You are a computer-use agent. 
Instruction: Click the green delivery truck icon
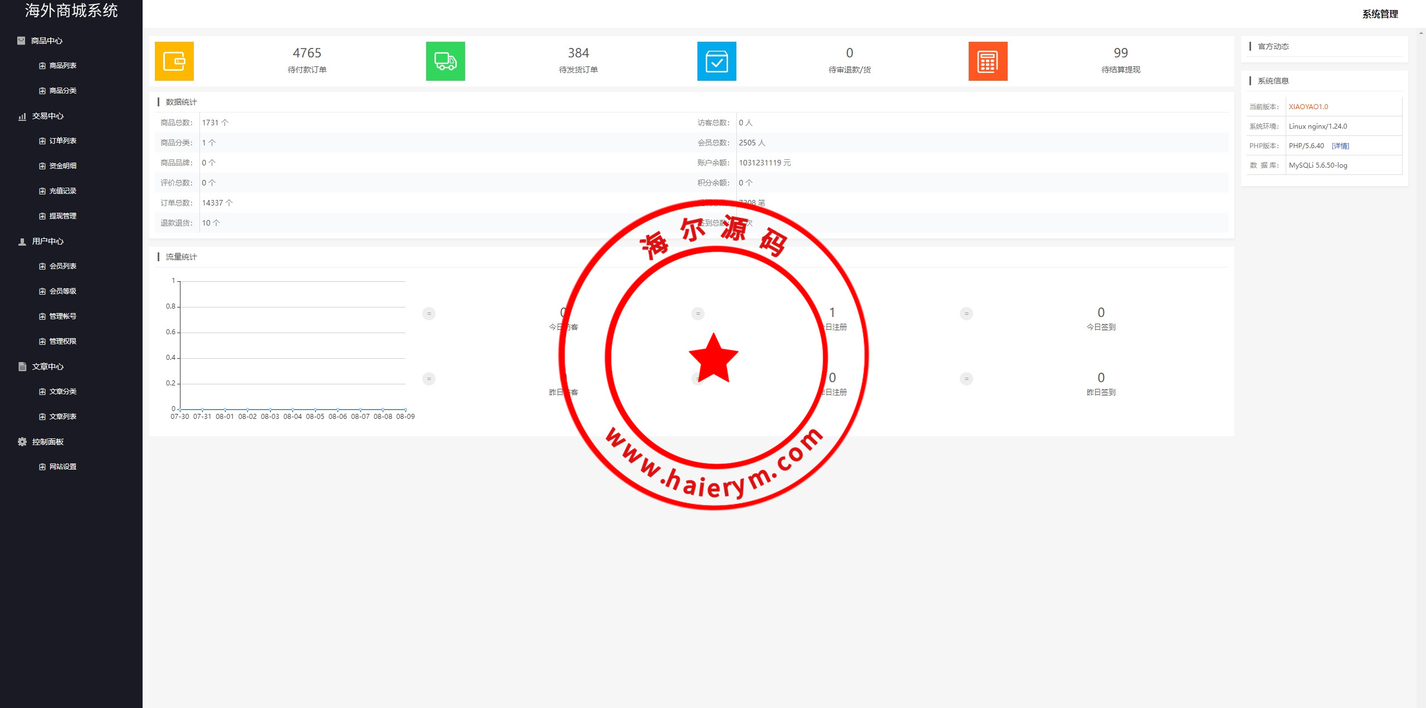click(445, 61)
